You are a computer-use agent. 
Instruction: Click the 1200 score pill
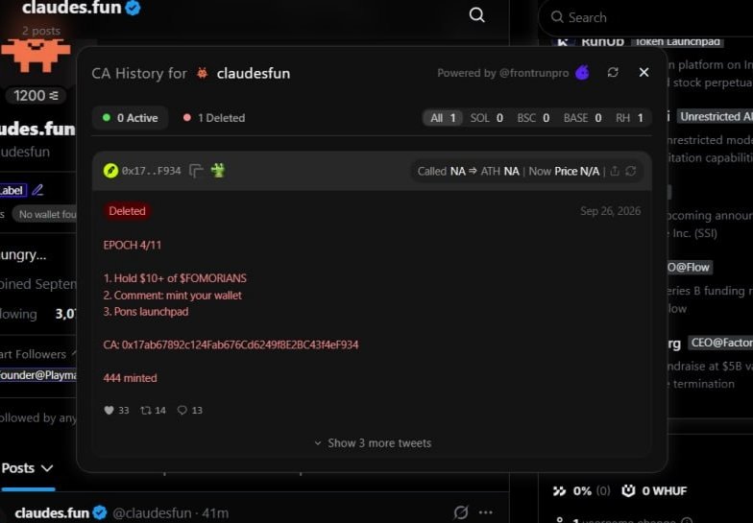coord(36,96)
